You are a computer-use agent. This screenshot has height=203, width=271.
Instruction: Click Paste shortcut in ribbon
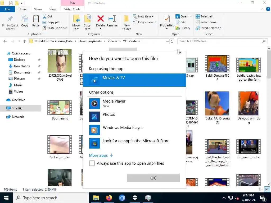[x=55, y=28]
